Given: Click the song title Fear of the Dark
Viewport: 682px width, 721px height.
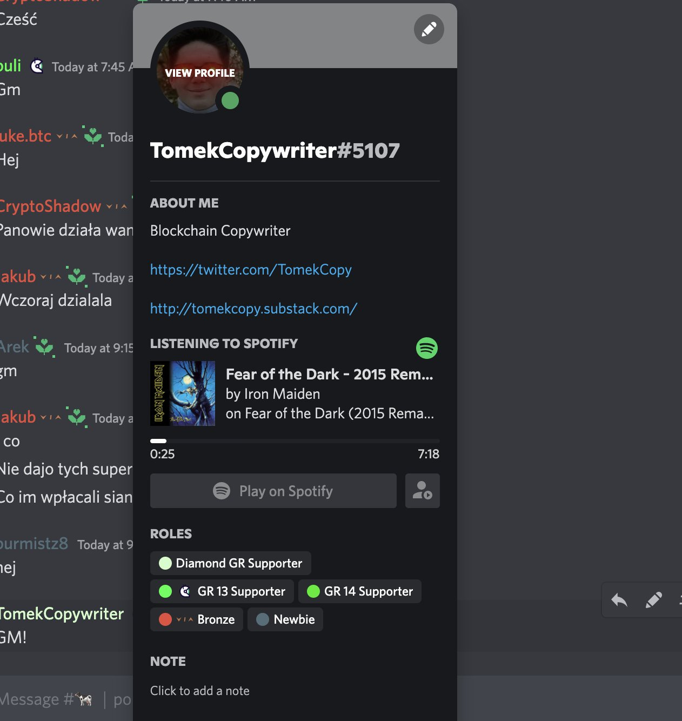Looking at the screenshot, I should click(330, 374).
